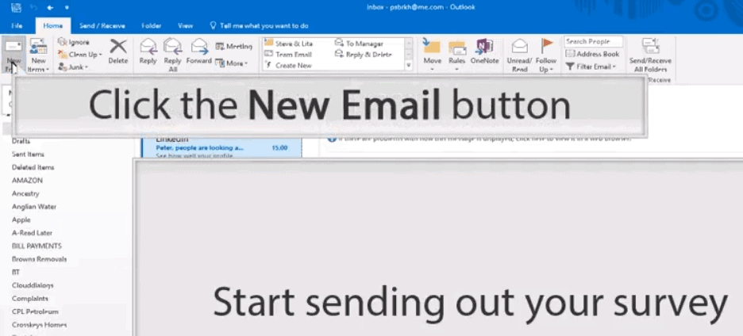
Task: Select the Clouddialogs folder
Action: (x=33, y=285)
